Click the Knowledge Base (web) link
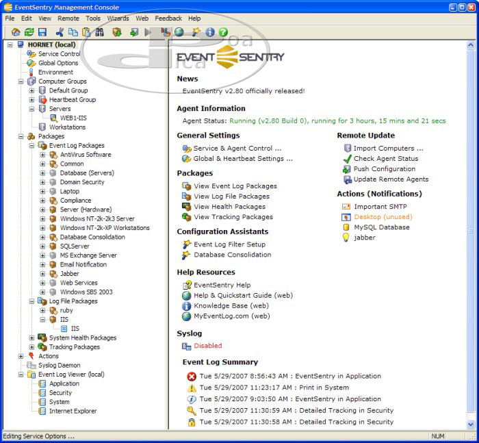Viewport: 479px width, 443px height. coord(231,306)
